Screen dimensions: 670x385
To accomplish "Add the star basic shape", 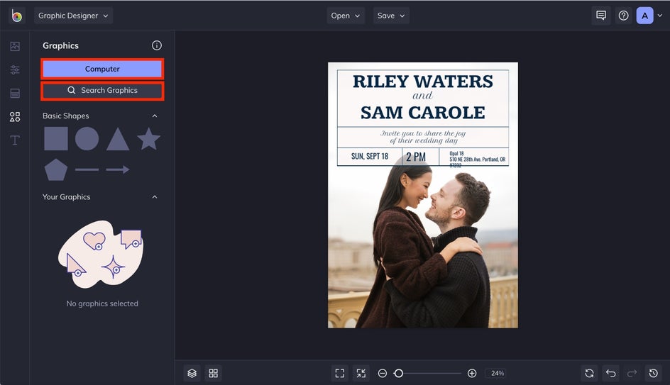I will [x=148, y=139].
